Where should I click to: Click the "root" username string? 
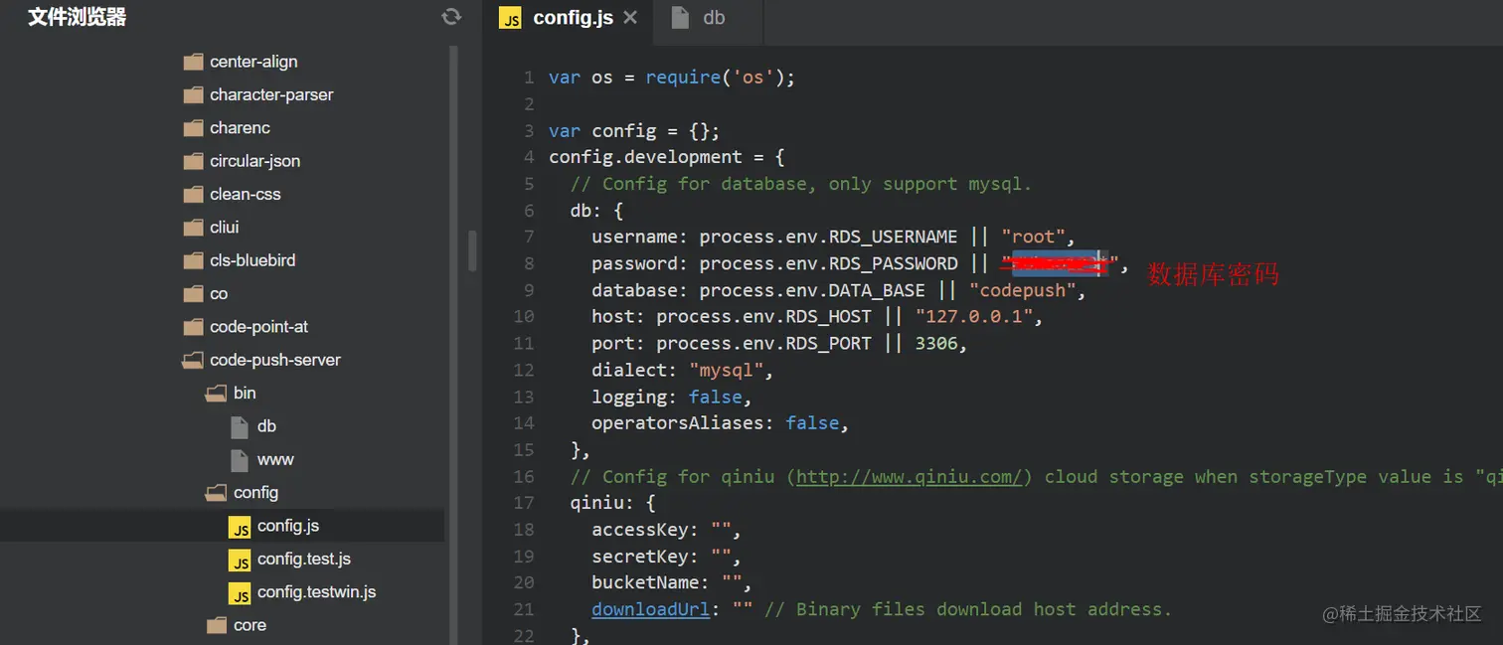pos(1033,237)
